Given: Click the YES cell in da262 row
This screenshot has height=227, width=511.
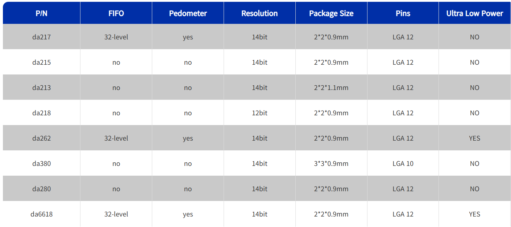Looking at the screenshot, I should [474, 138].
